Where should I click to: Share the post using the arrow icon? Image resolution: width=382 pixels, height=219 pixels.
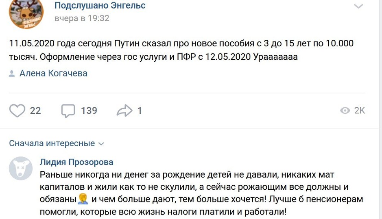point(124,111)
